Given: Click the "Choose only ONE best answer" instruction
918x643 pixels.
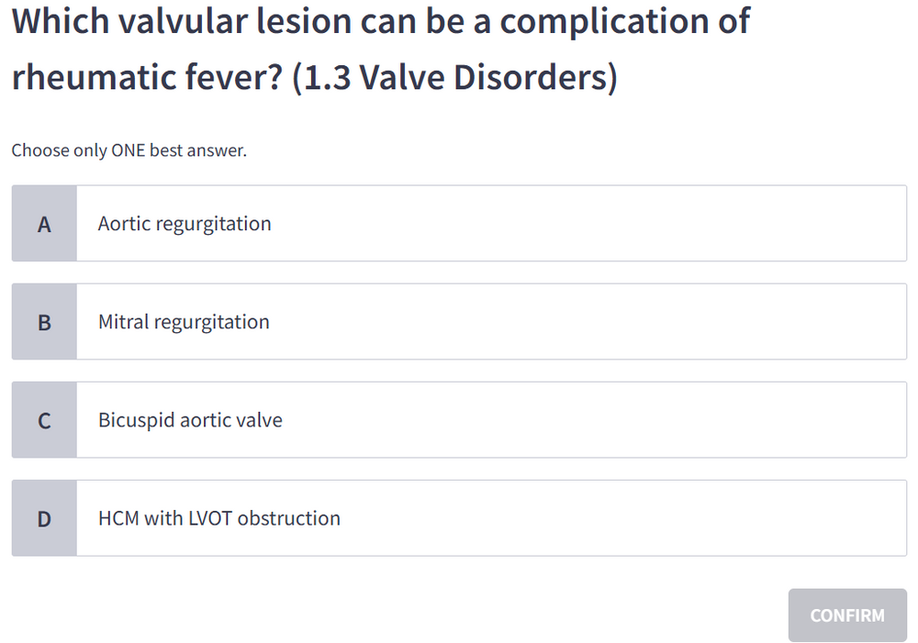Looking at the screenshot, I should [129, 150].
